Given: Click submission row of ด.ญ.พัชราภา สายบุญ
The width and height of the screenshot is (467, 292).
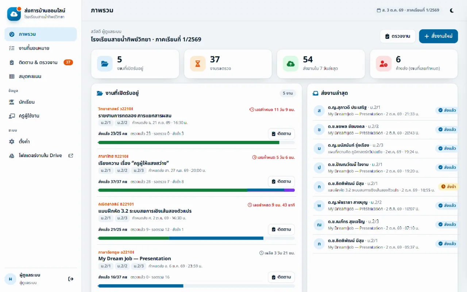Looking at the screenshot, I should point(385,206).
